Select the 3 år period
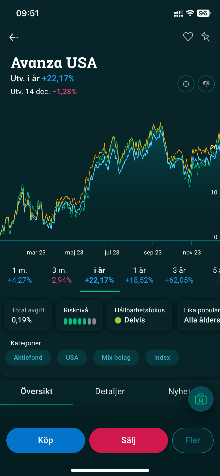 pyautogui.click(x=179, y=275)
